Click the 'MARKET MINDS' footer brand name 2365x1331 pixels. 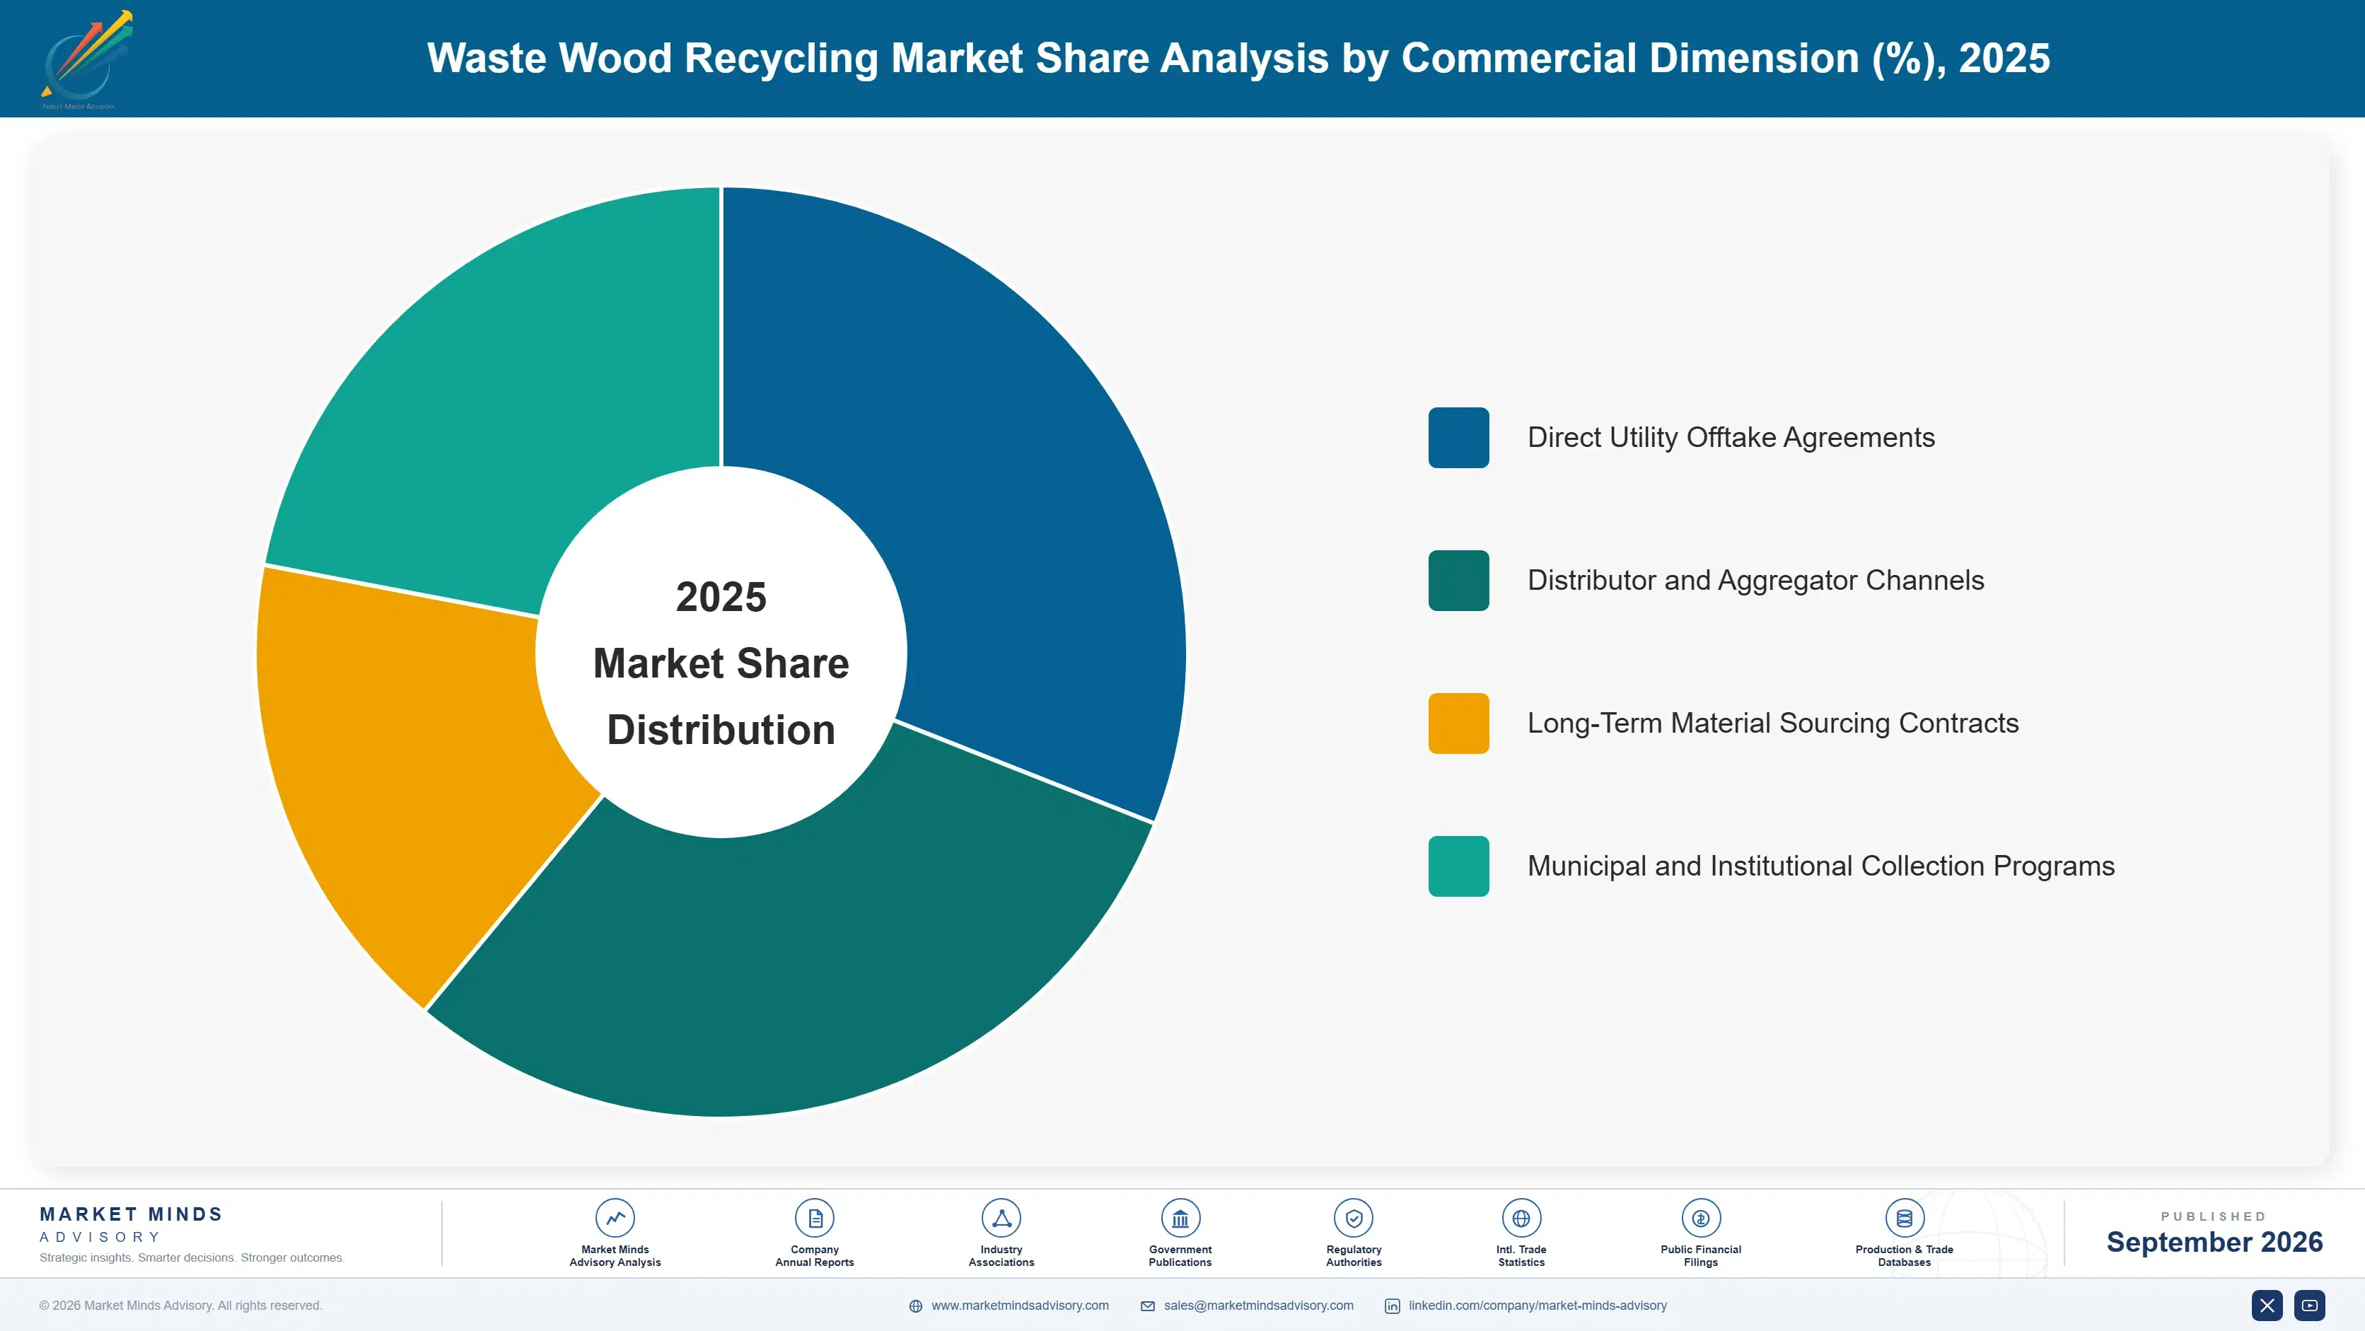(x=132, y=1214)
